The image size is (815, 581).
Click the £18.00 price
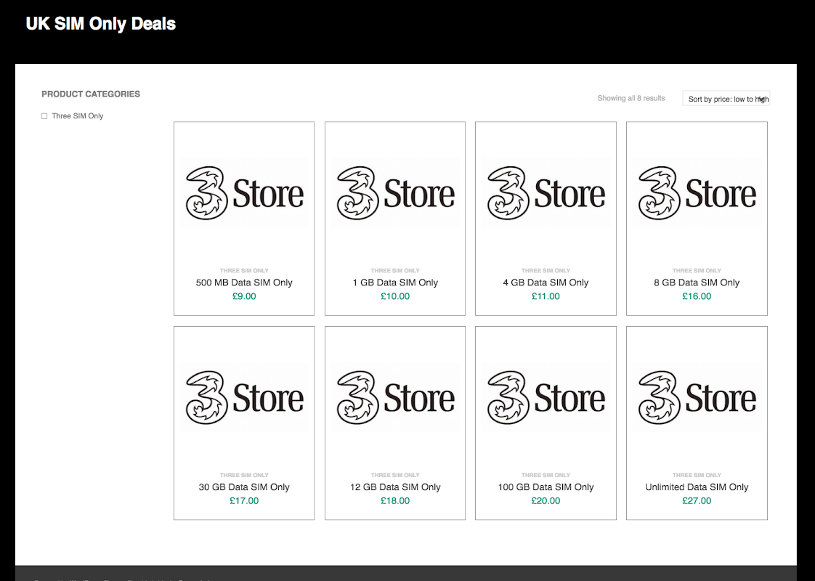395,501
